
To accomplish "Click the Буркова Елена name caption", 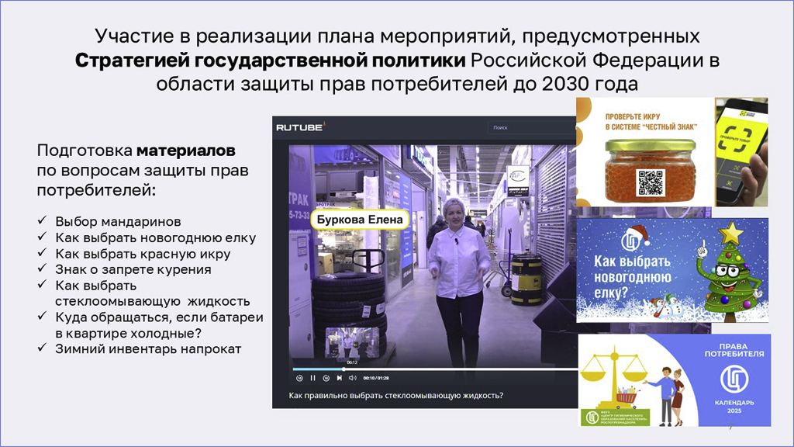I will coord(360,220).
